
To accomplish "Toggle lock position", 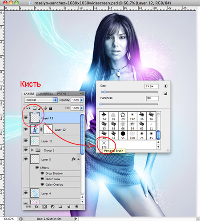I will [45, 108].
